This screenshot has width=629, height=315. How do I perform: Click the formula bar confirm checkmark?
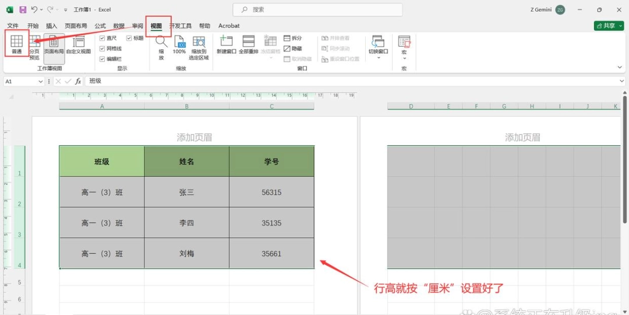(x=68, y=81)
